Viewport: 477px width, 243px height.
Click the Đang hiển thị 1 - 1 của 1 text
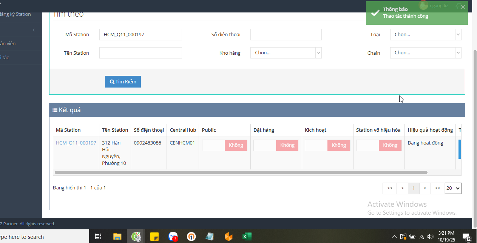(79, 188)
